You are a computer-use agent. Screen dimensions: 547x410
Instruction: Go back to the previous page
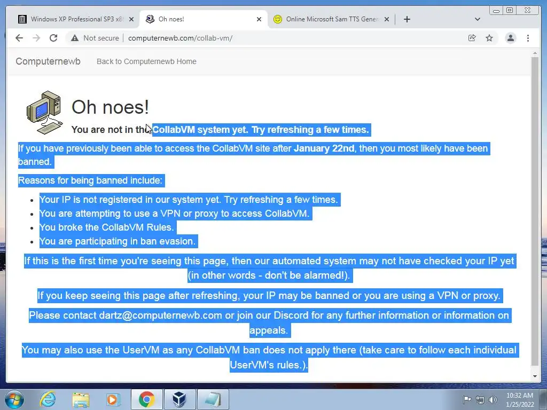click(19, 38)
